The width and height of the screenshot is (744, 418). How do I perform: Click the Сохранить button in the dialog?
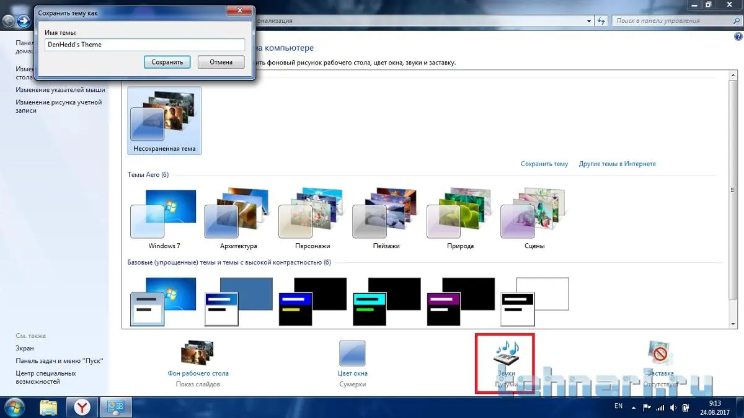[167, 62]
